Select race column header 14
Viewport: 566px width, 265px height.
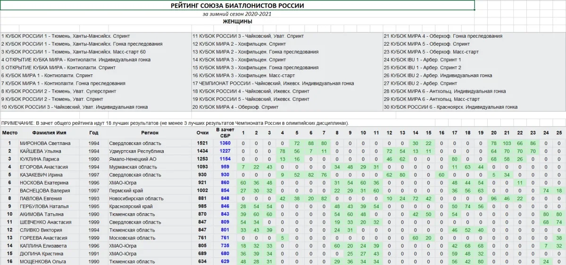coord(415,133)
